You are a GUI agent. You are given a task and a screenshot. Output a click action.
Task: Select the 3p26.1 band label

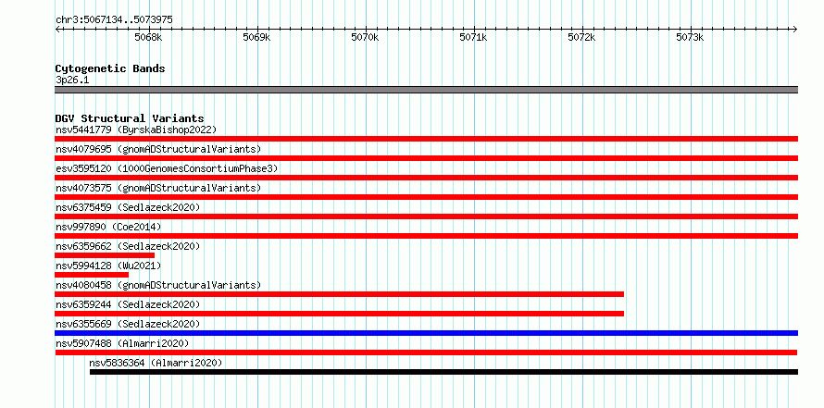tap(72, 80)
